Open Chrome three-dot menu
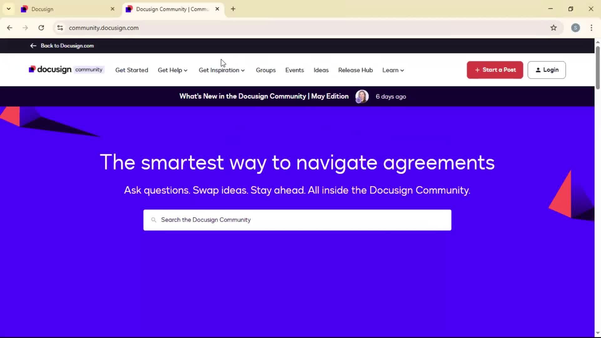The width and height of the screenshot is (601, 338). point(591,28)
